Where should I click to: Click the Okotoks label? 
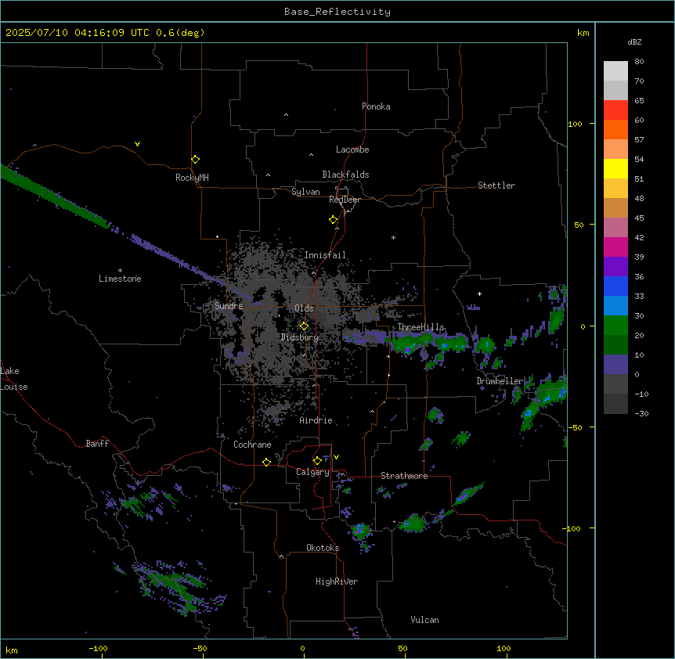point(323,548)
